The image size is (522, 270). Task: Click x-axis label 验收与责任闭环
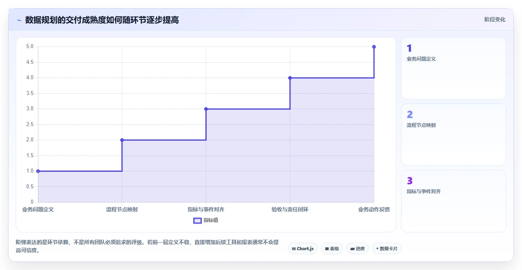[x=290, y=209]
